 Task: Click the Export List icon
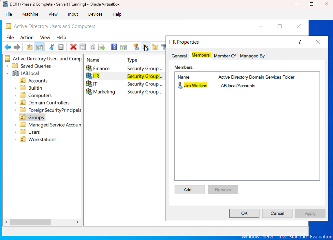[102, 47]
